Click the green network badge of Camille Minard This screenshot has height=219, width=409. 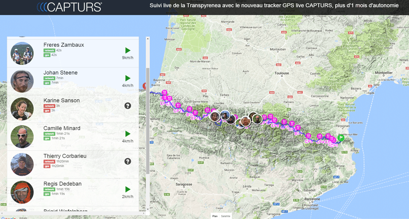point(49,134)
